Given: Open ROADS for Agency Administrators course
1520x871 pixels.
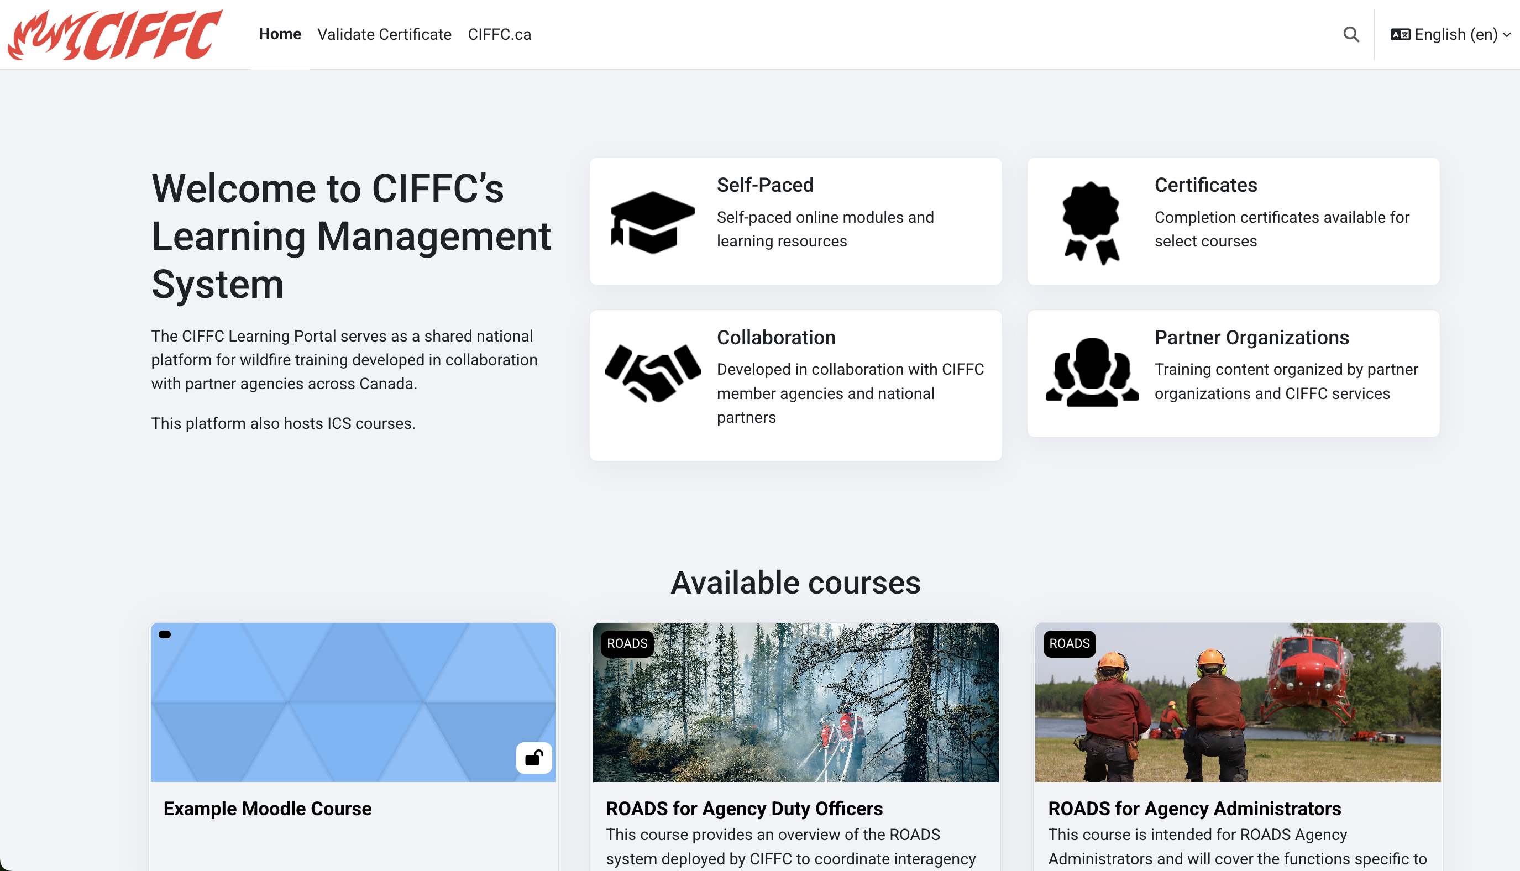Looking at the screenshot, I should (x=1194, y=808).
